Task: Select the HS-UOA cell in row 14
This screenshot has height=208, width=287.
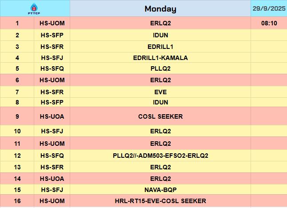Action: pos(52,179)
